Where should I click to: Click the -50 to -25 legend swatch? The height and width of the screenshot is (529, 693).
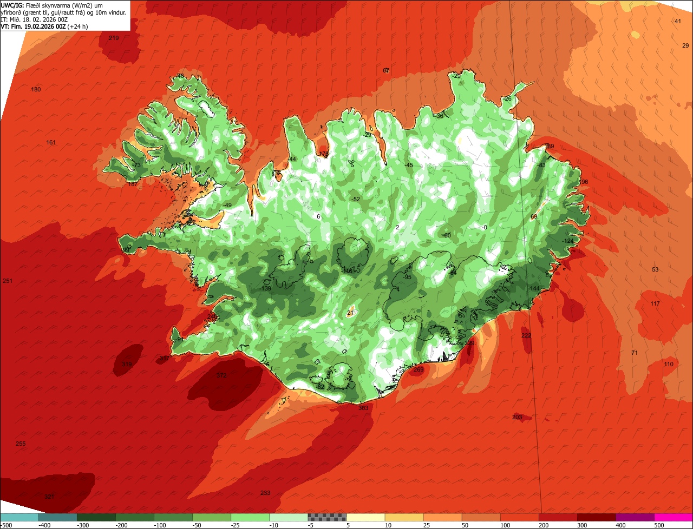click(x=212, y=517)
